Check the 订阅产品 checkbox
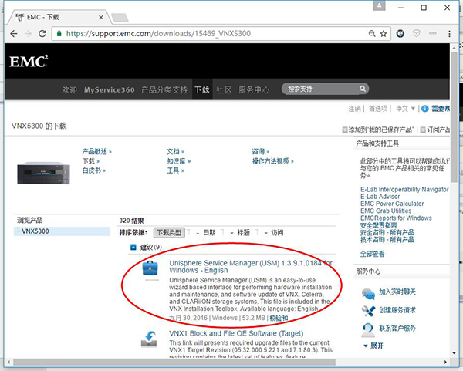The width and height of the screenshot is (463, 371). (423, 130)
